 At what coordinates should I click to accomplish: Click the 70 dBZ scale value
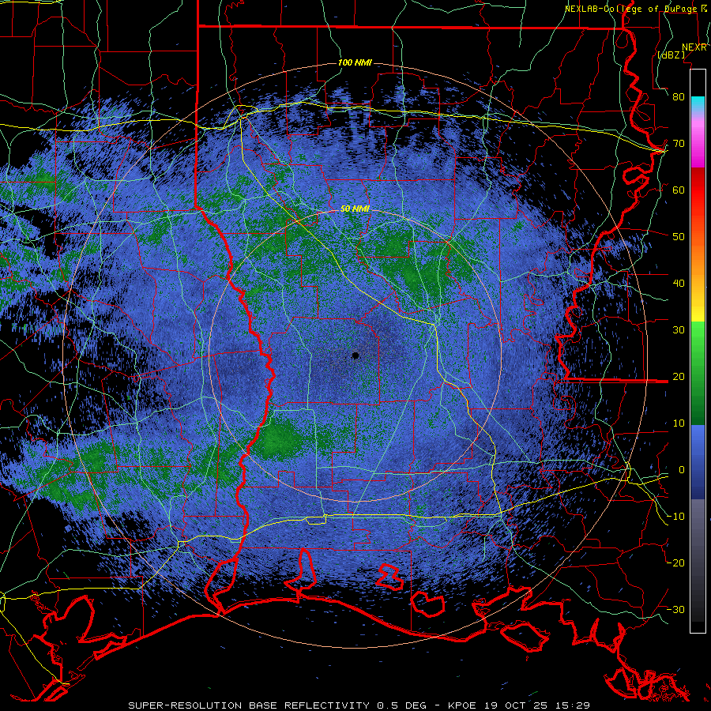tap(679, 143)
